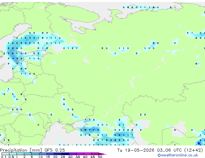Click the '35' legend scale label

coord(78,157)
